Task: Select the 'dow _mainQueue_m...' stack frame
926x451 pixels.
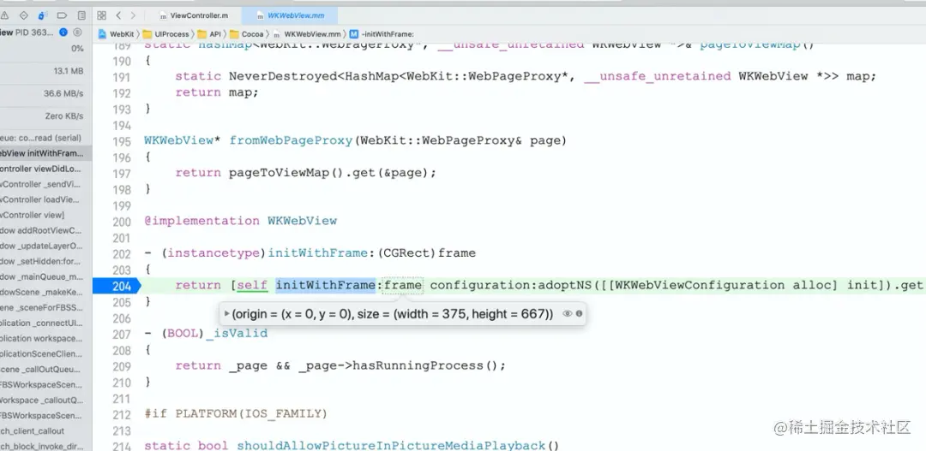Action: (x=45, y=276)
